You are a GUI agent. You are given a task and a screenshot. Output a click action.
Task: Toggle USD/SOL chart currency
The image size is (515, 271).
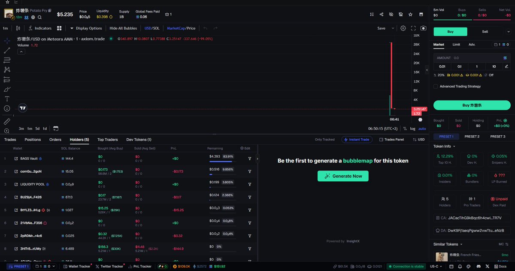[x=152, y=28]
